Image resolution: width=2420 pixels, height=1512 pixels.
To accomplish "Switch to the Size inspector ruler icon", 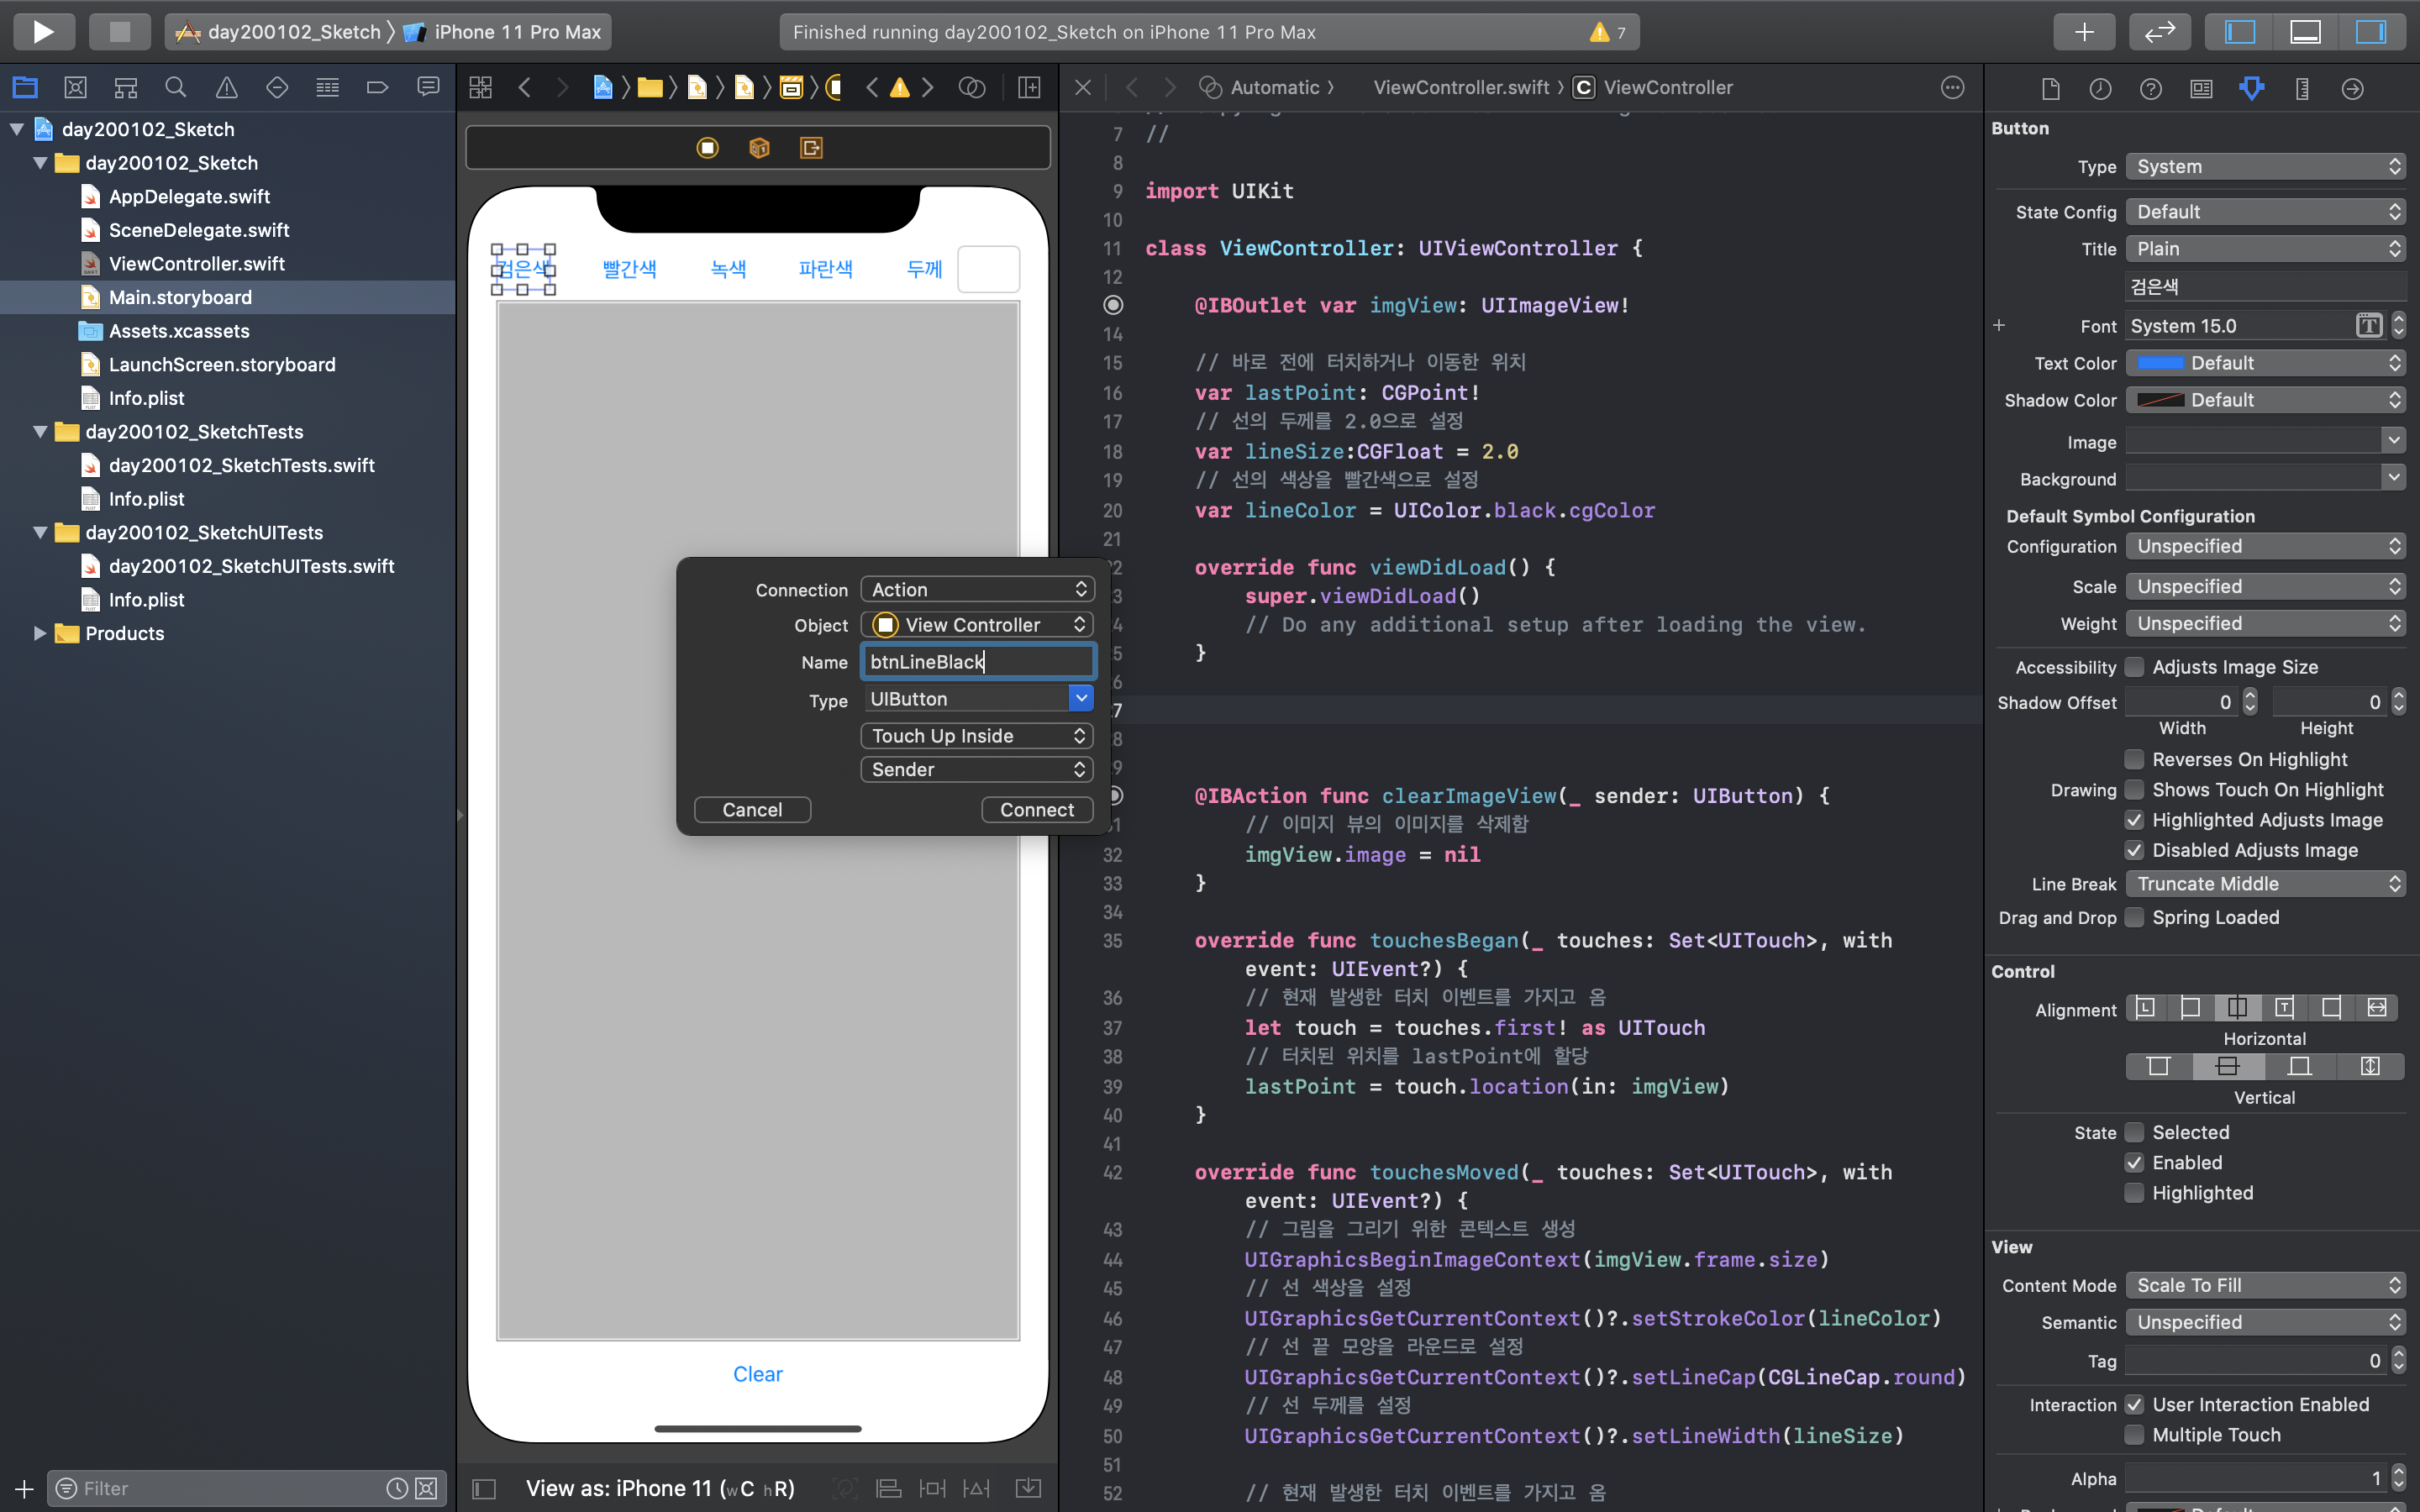I will (2302, 89).
